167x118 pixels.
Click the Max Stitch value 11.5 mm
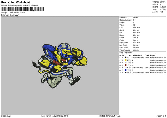(136, 43)
